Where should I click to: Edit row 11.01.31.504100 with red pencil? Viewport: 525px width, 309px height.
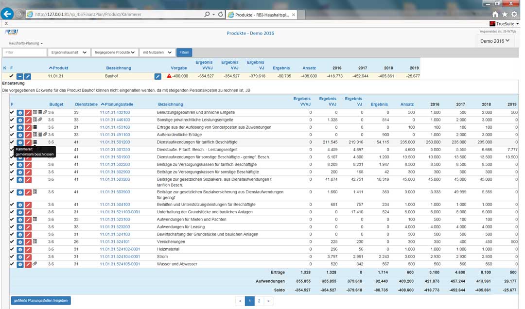(28, 205)
